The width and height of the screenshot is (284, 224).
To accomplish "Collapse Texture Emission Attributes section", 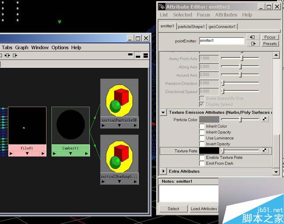I will pyautogui.click(x=163, y=112).
